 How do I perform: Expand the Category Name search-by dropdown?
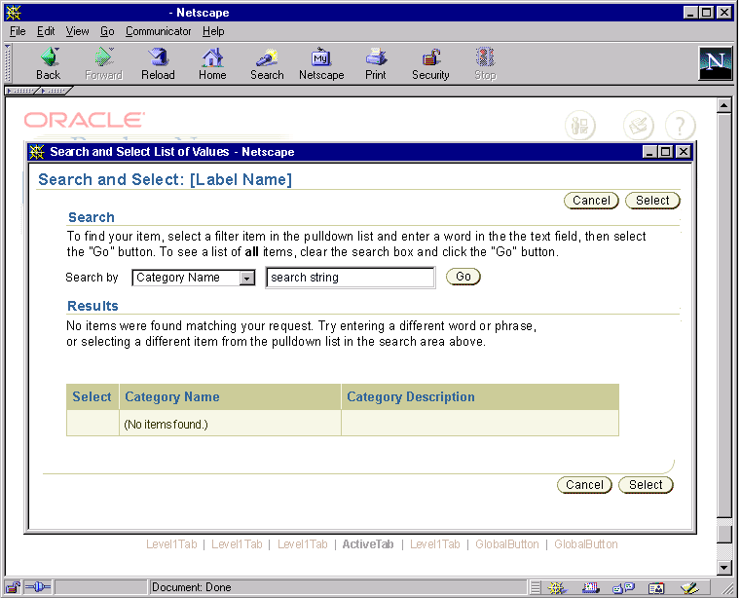pyautogui.click(x=247, y=279)
